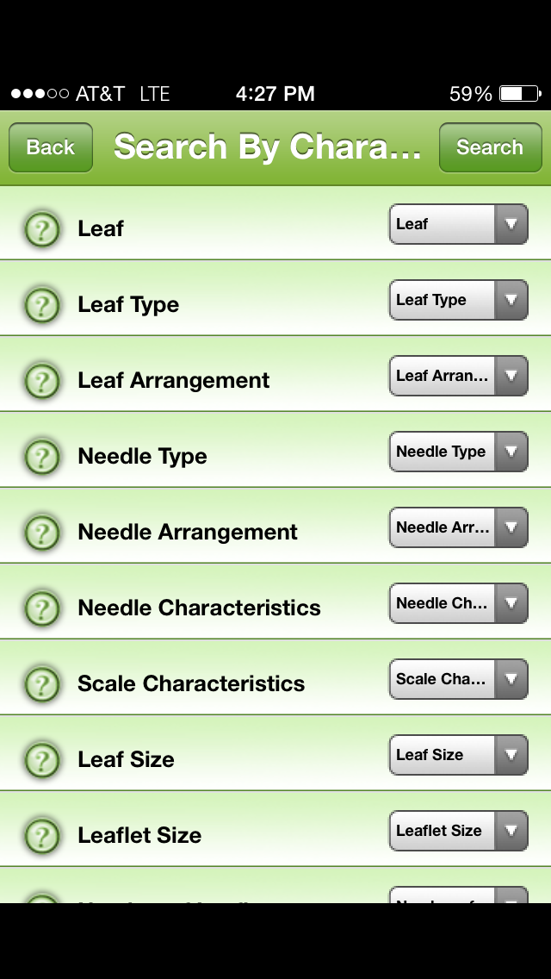Viewport: 551px width, 979px height.
Task: Tap the Leaflet Size help icon
Action: pyautogui.click(x=42, y=835)
